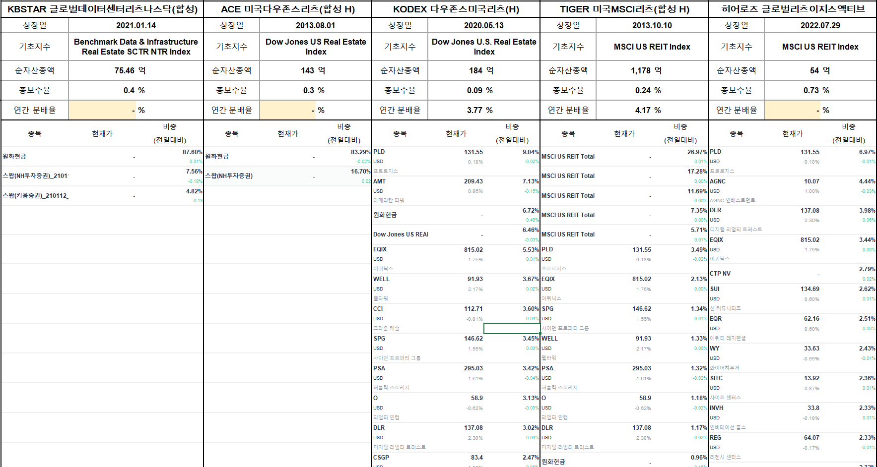Click the listing date 2013.10.10 cell
This screenshot has height=467, width=877.
(x=652, y=25)
